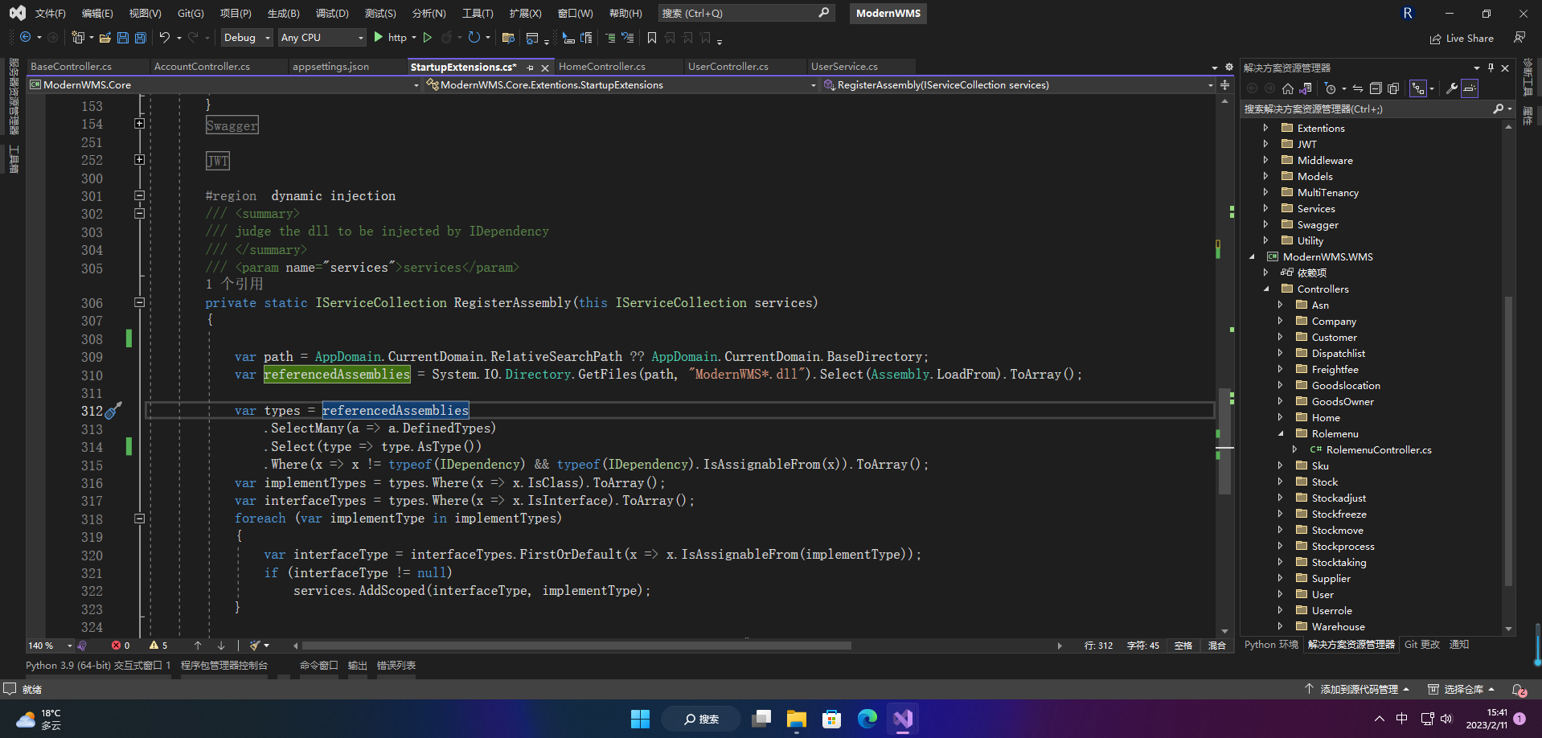Expand the Middleware folder in Solution Explorer
Viewport: 1542px width, 738px height.
(1265, 160)
